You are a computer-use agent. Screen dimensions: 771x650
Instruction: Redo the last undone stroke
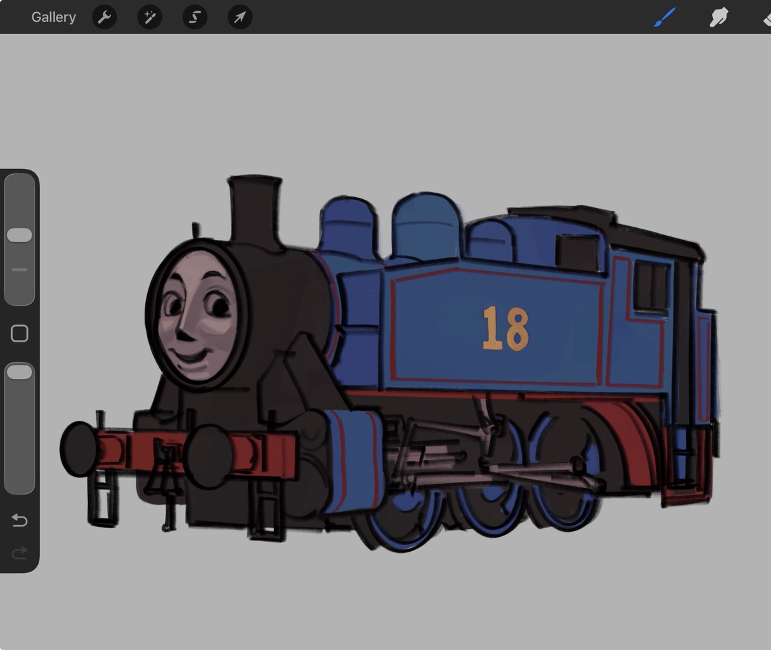19,552
